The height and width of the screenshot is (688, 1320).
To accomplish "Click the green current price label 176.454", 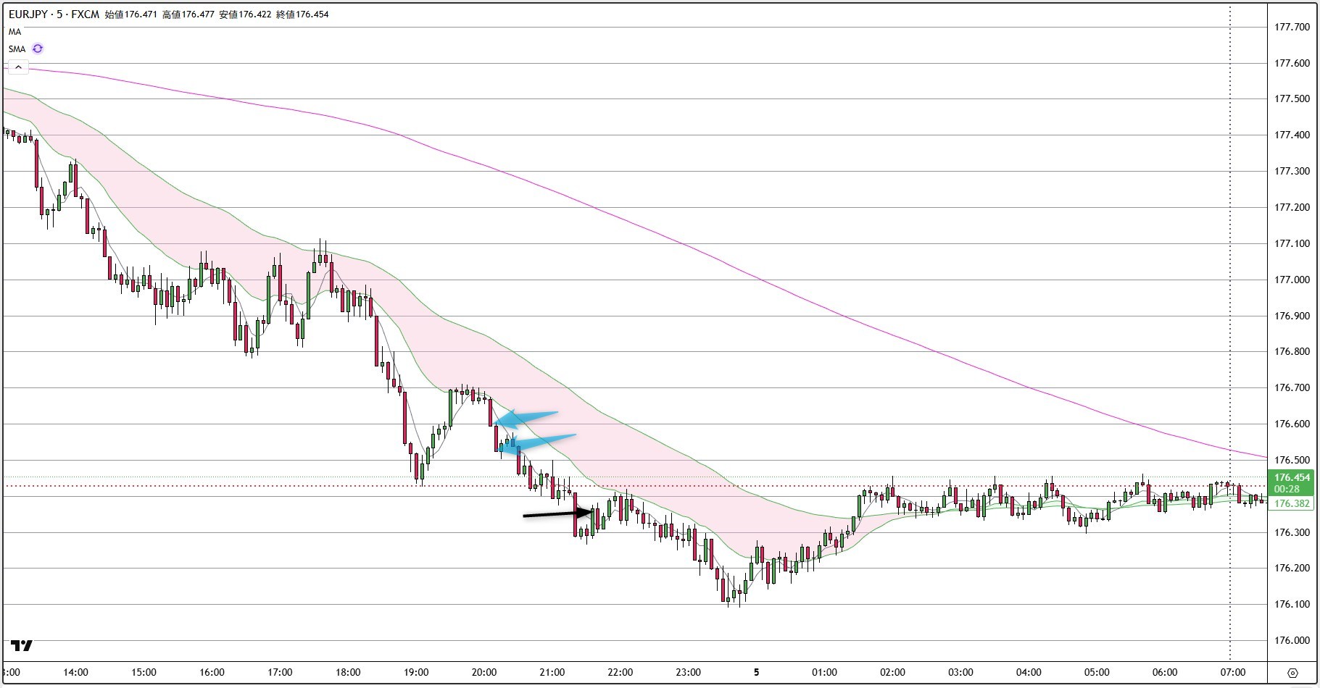I will pyautogui.click(x=1292, y=477).
